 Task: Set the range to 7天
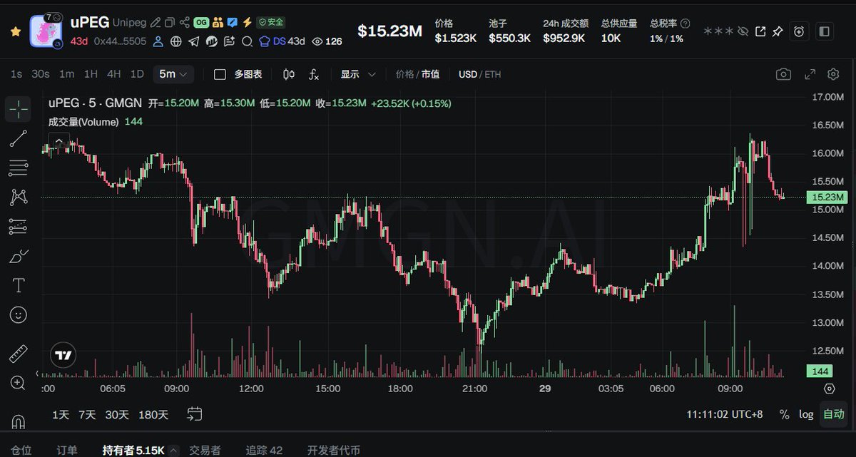tap(87, 414)
